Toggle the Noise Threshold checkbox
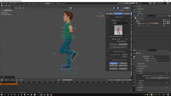Viewport: 171px width, 96px height. coord(151,76)
